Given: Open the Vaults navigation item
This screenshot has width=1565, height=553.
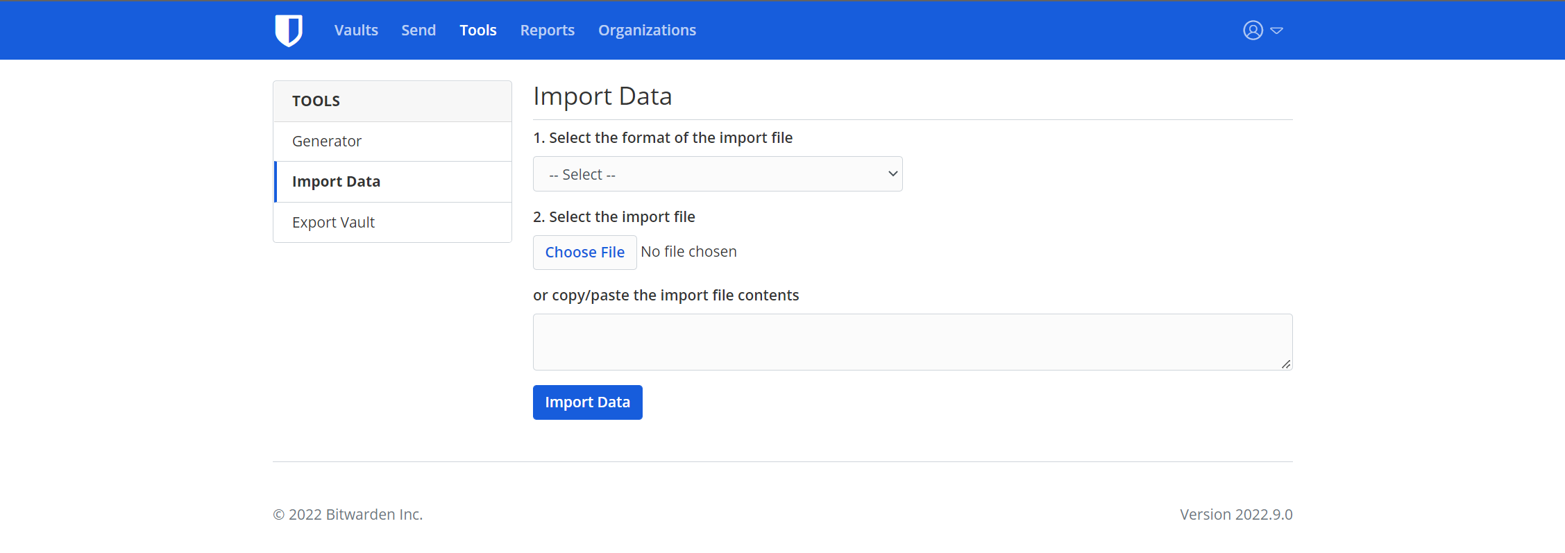Looking at the screenshot, I should pyautogui.click(x=356, y=31).
